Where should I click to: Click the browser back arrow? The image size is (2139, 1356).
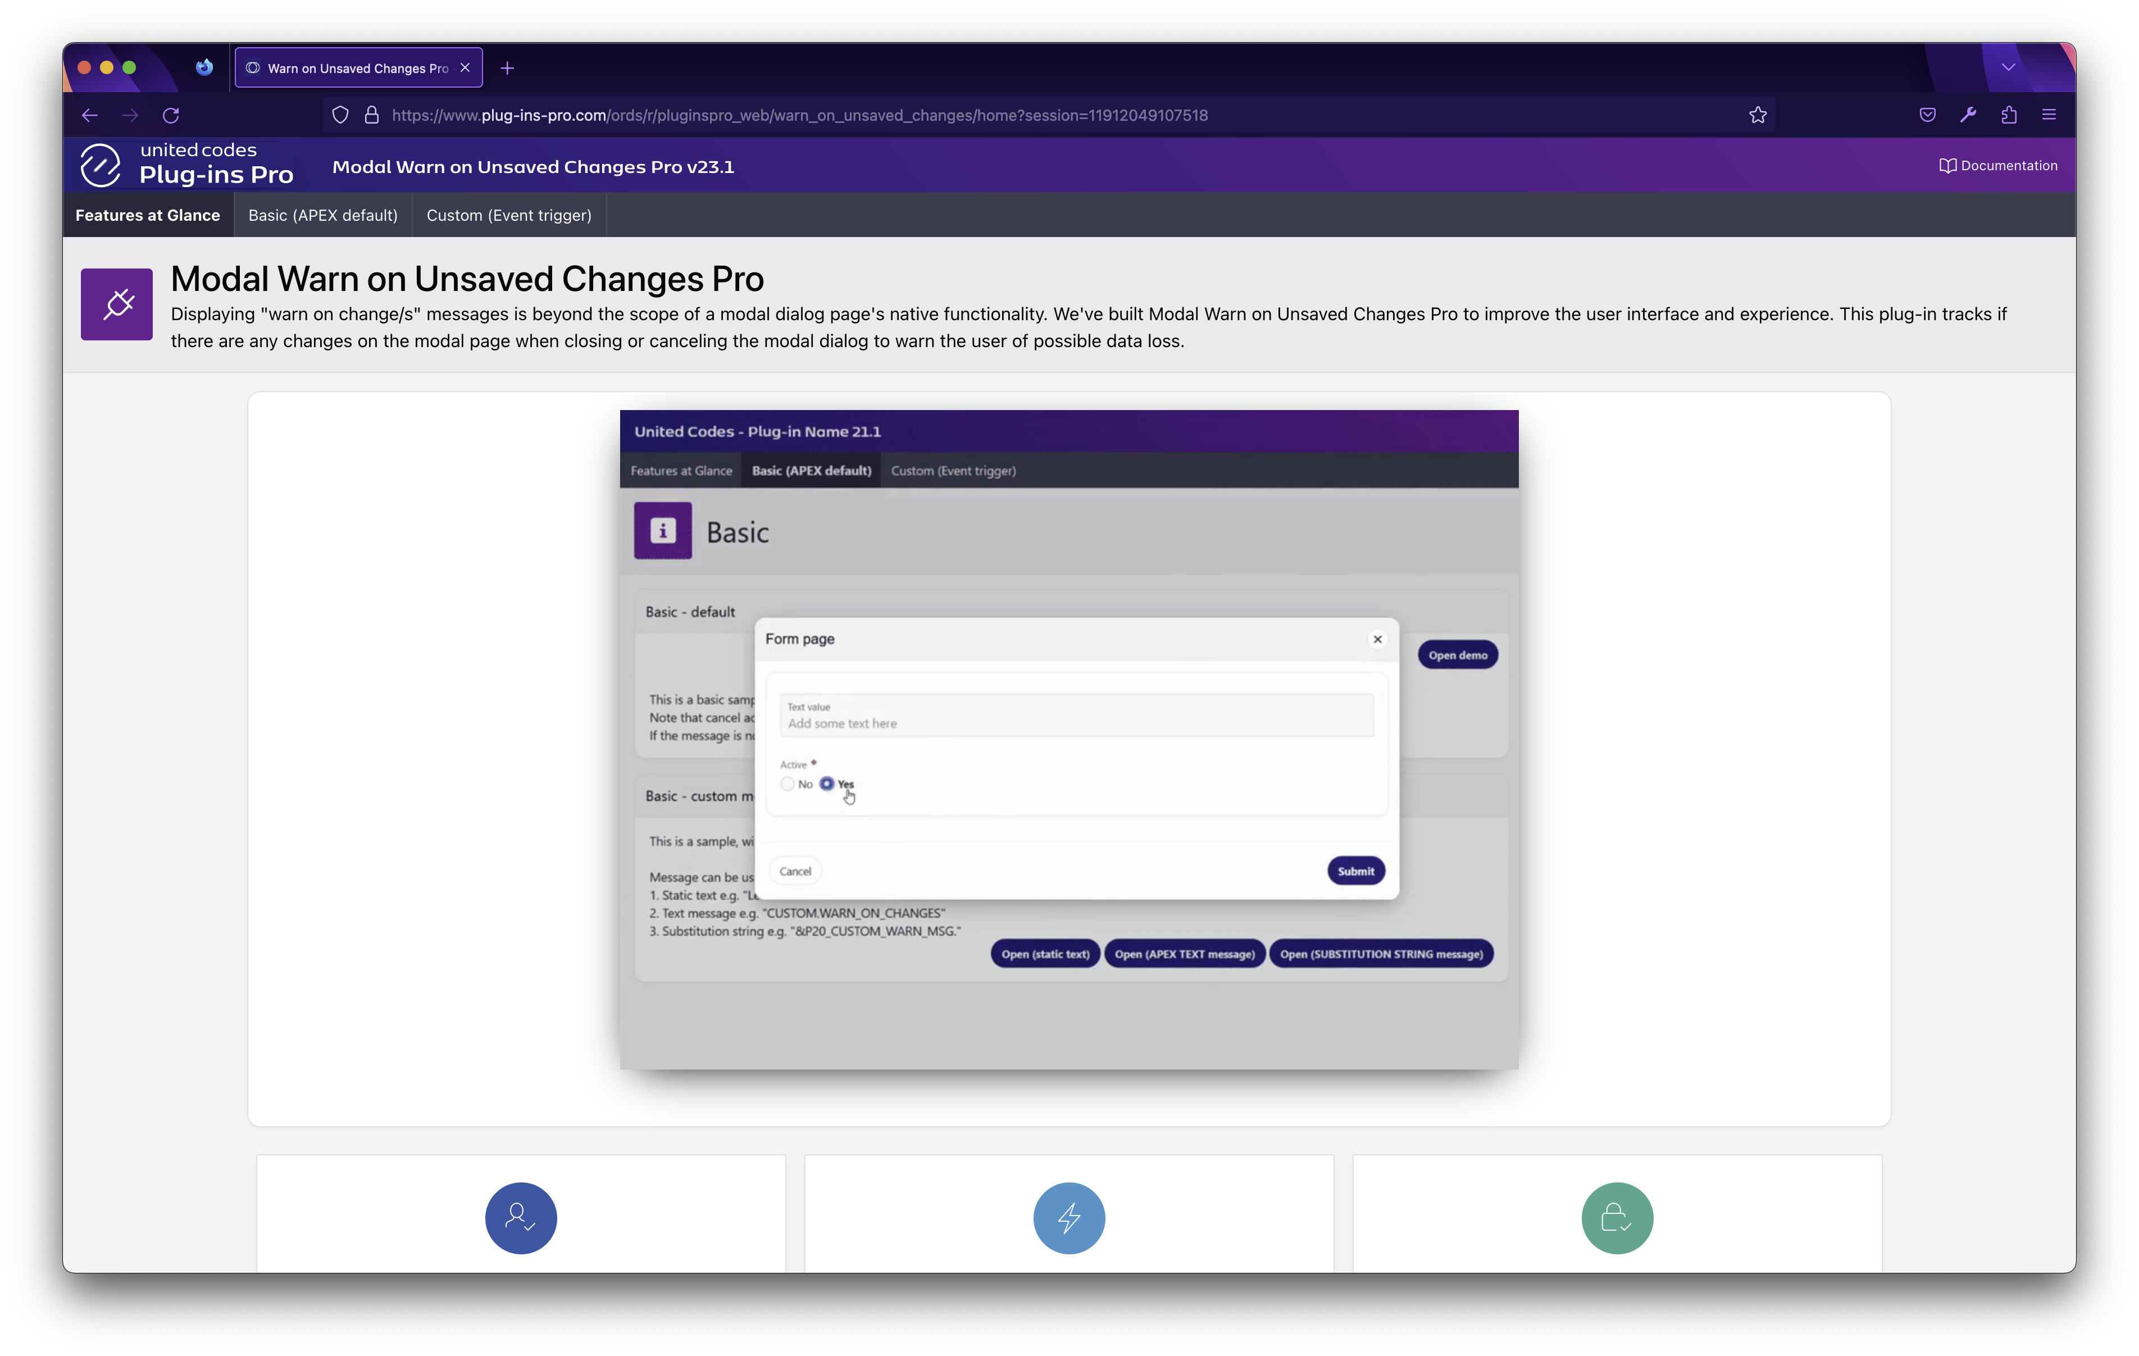tap(90, 116)
